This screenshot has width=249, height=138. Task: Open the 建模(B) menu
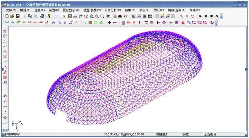click(40, 10)
